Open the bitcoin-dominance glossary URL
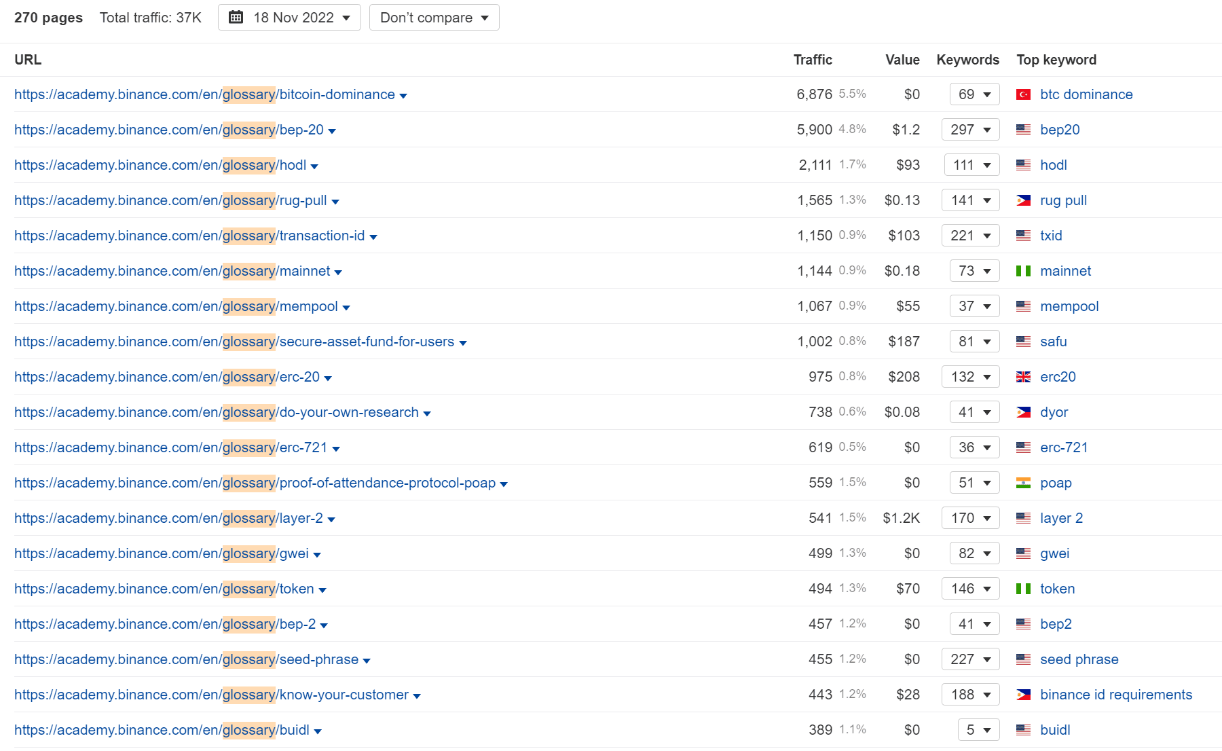The image size is (1222, 751). 204,94
